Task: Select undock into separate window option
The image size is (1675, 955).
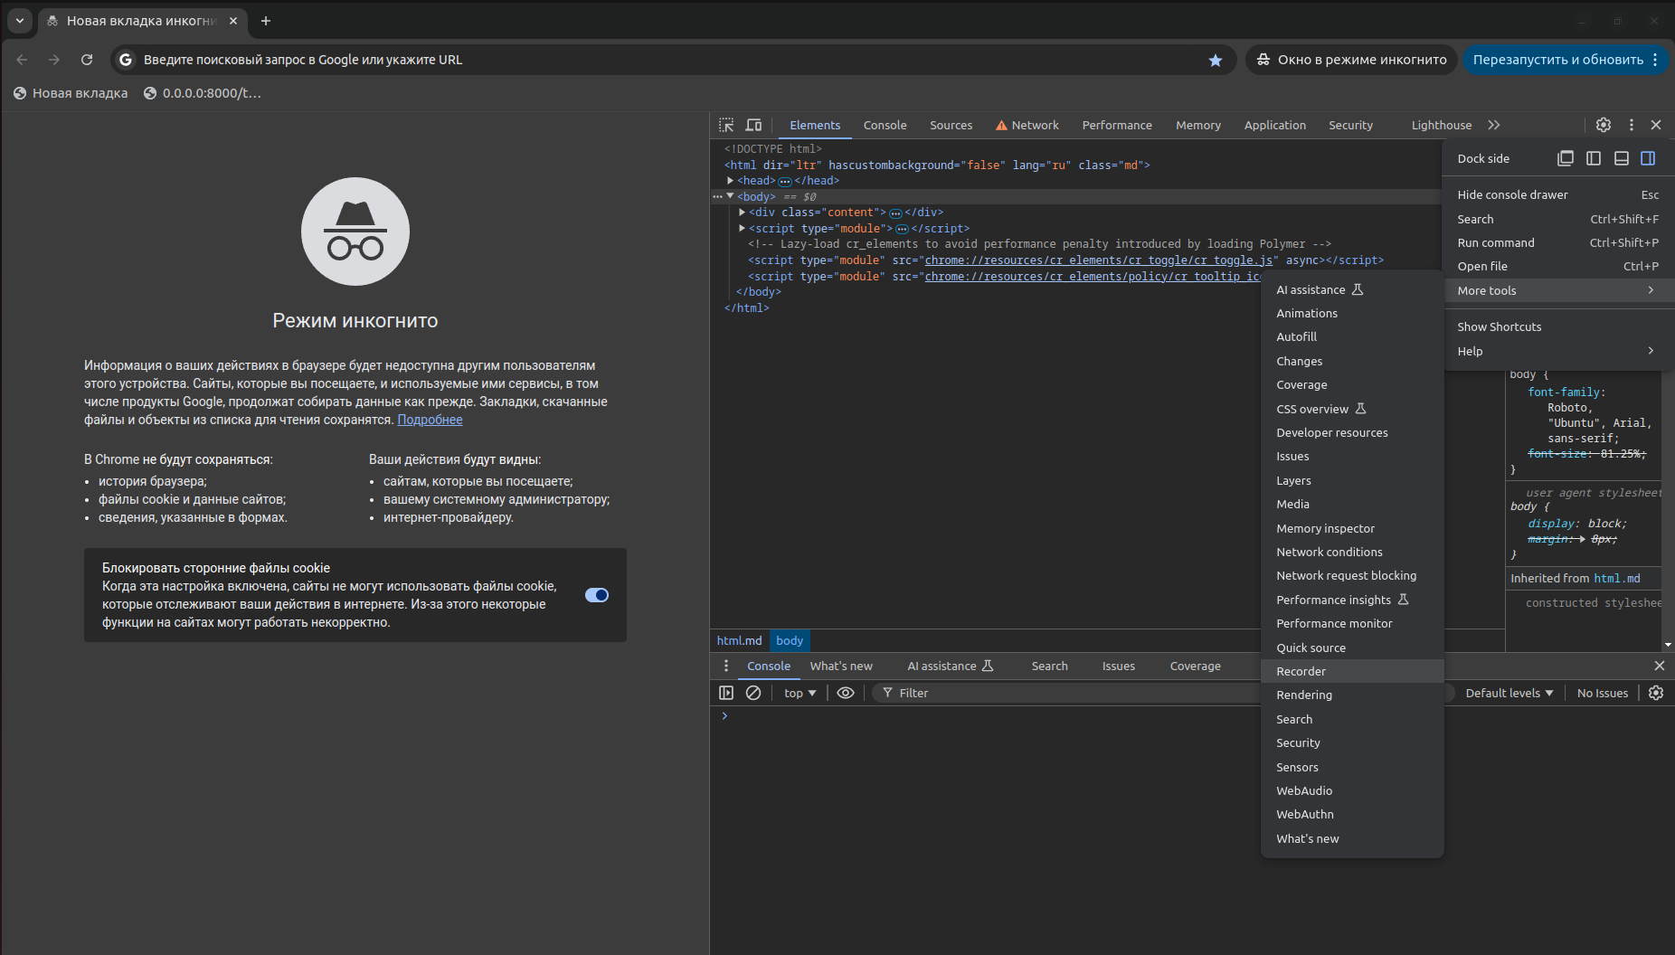Action: pyautogui.click(x=1566, y=158)
